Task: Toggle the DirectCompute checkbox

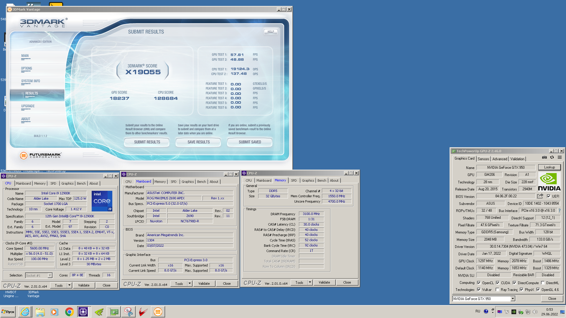Action: tap(514, 283)
